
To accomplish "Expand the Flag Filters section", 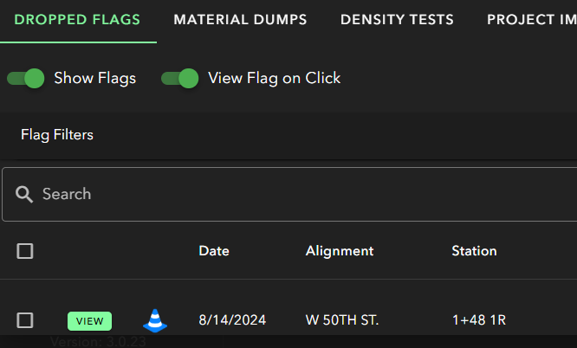I will (57, 135).
